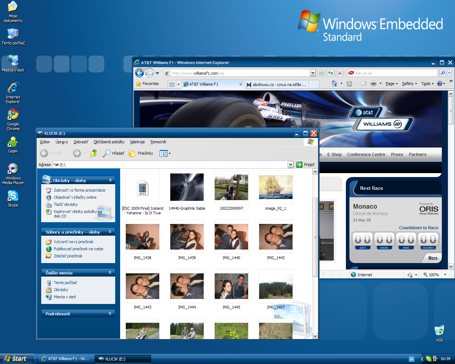Click the Up folder icon in Explorer
The width and height of the screenshot is (455, 364).
tap(94, 153)
